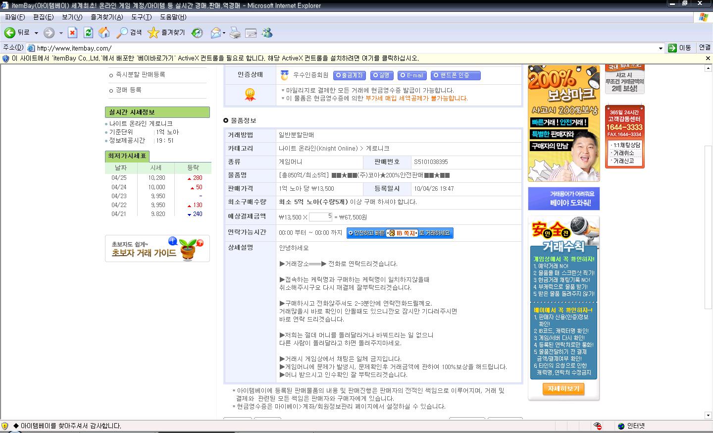Screen dimensions: 713x433
Task: Click the ActiveX shield icon in info bar
Action: coord(5,58)
